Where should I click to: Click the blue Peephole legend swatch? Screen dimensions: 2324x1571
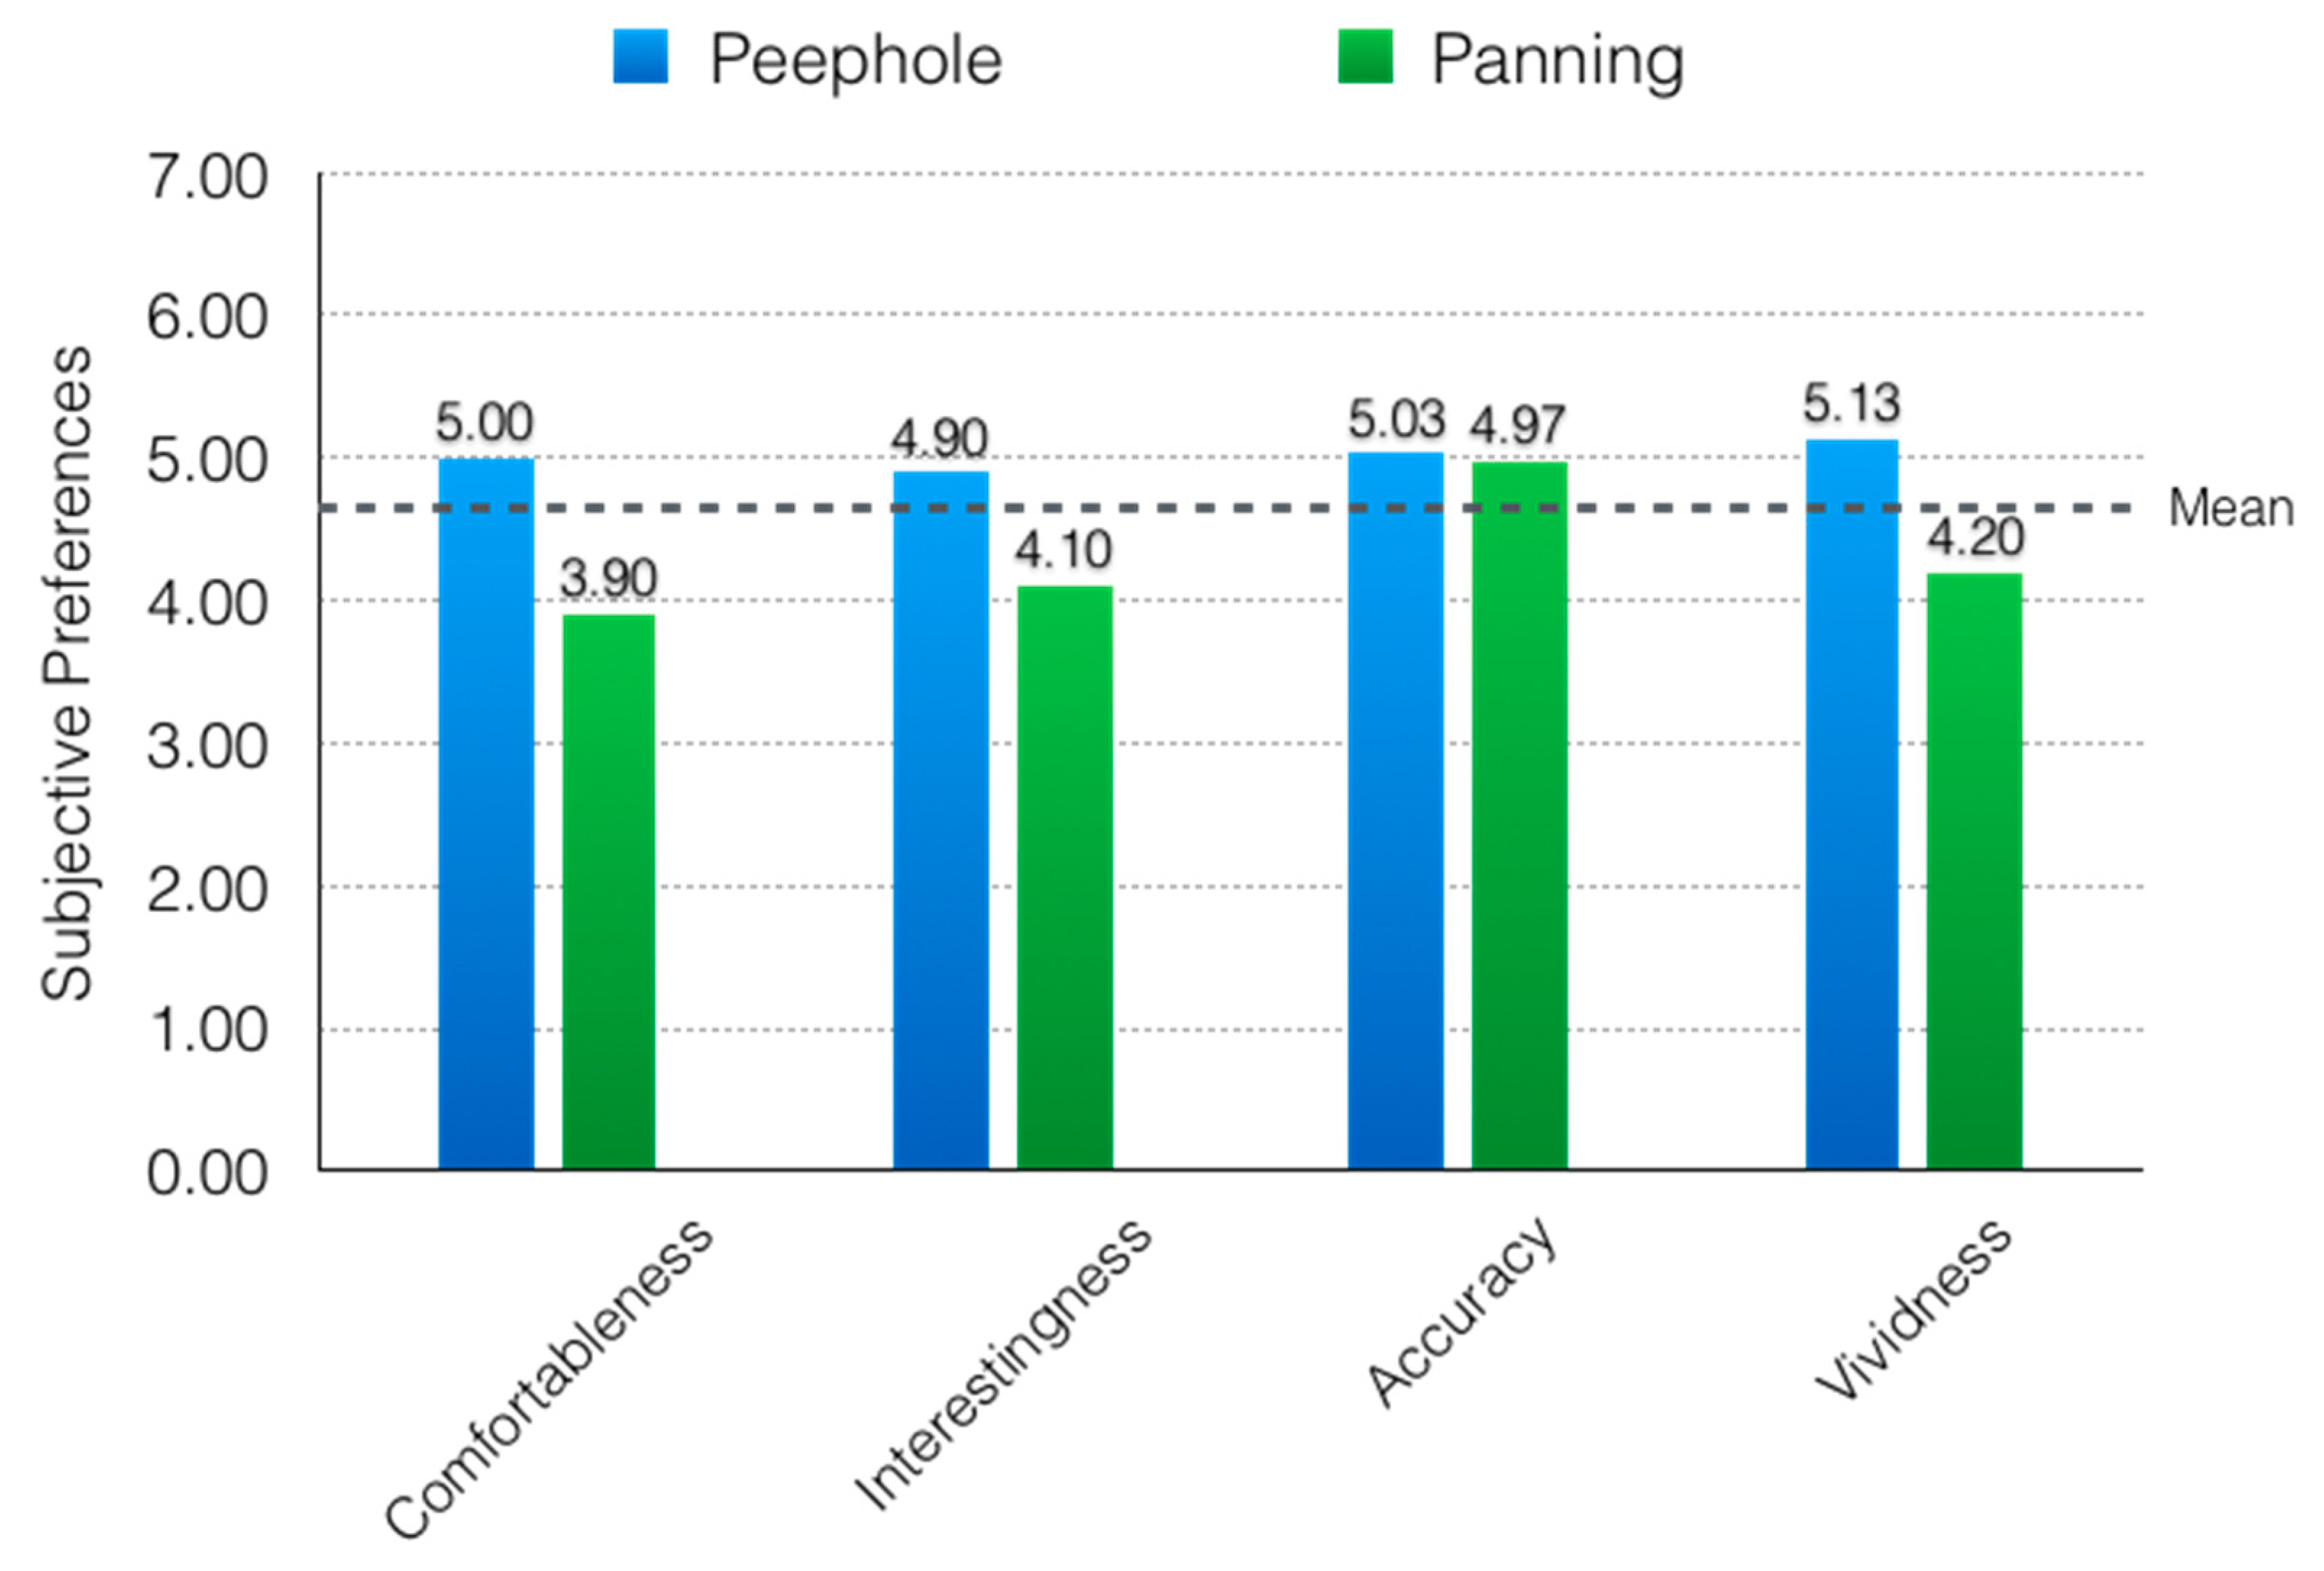tap(640, 56)
